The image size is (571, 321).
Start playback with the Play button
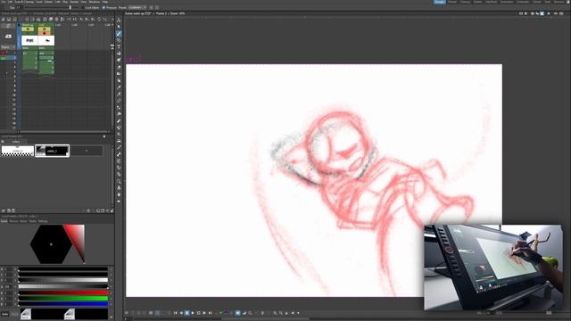point(193,313)
